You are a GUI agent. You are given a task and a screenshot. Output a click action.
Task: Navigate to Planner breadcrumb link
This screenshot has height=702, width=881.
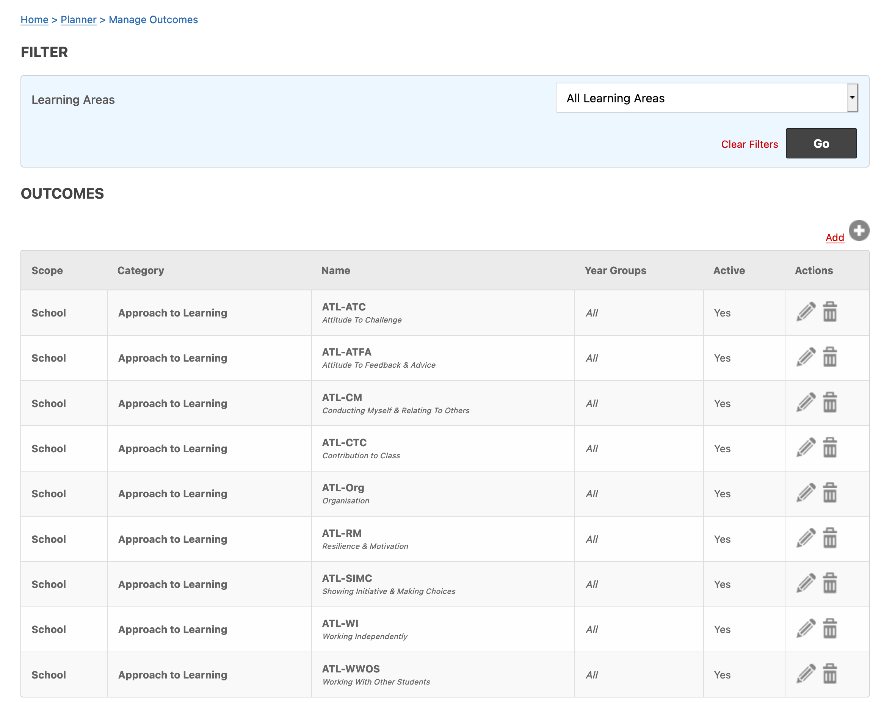point(78,20)
